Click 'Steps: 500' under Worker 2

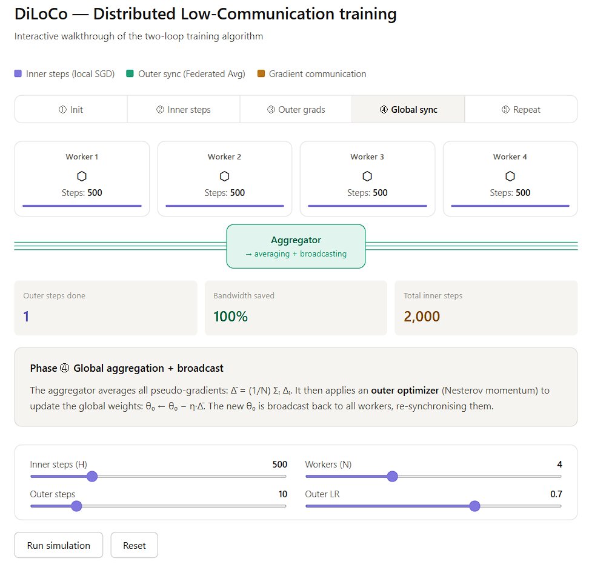[x=225, y=193]
